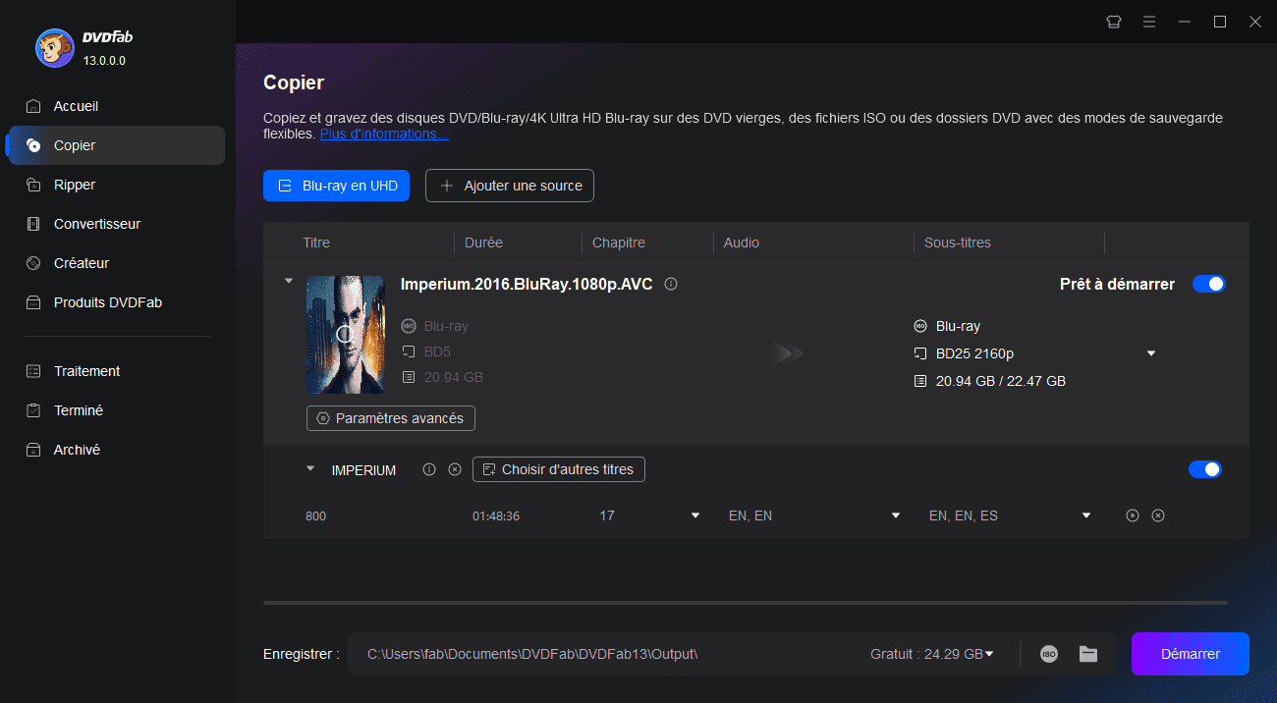Screen dimensions: 1277x703
Task: Click the Terminé clipboard icon
Action: 33,410
